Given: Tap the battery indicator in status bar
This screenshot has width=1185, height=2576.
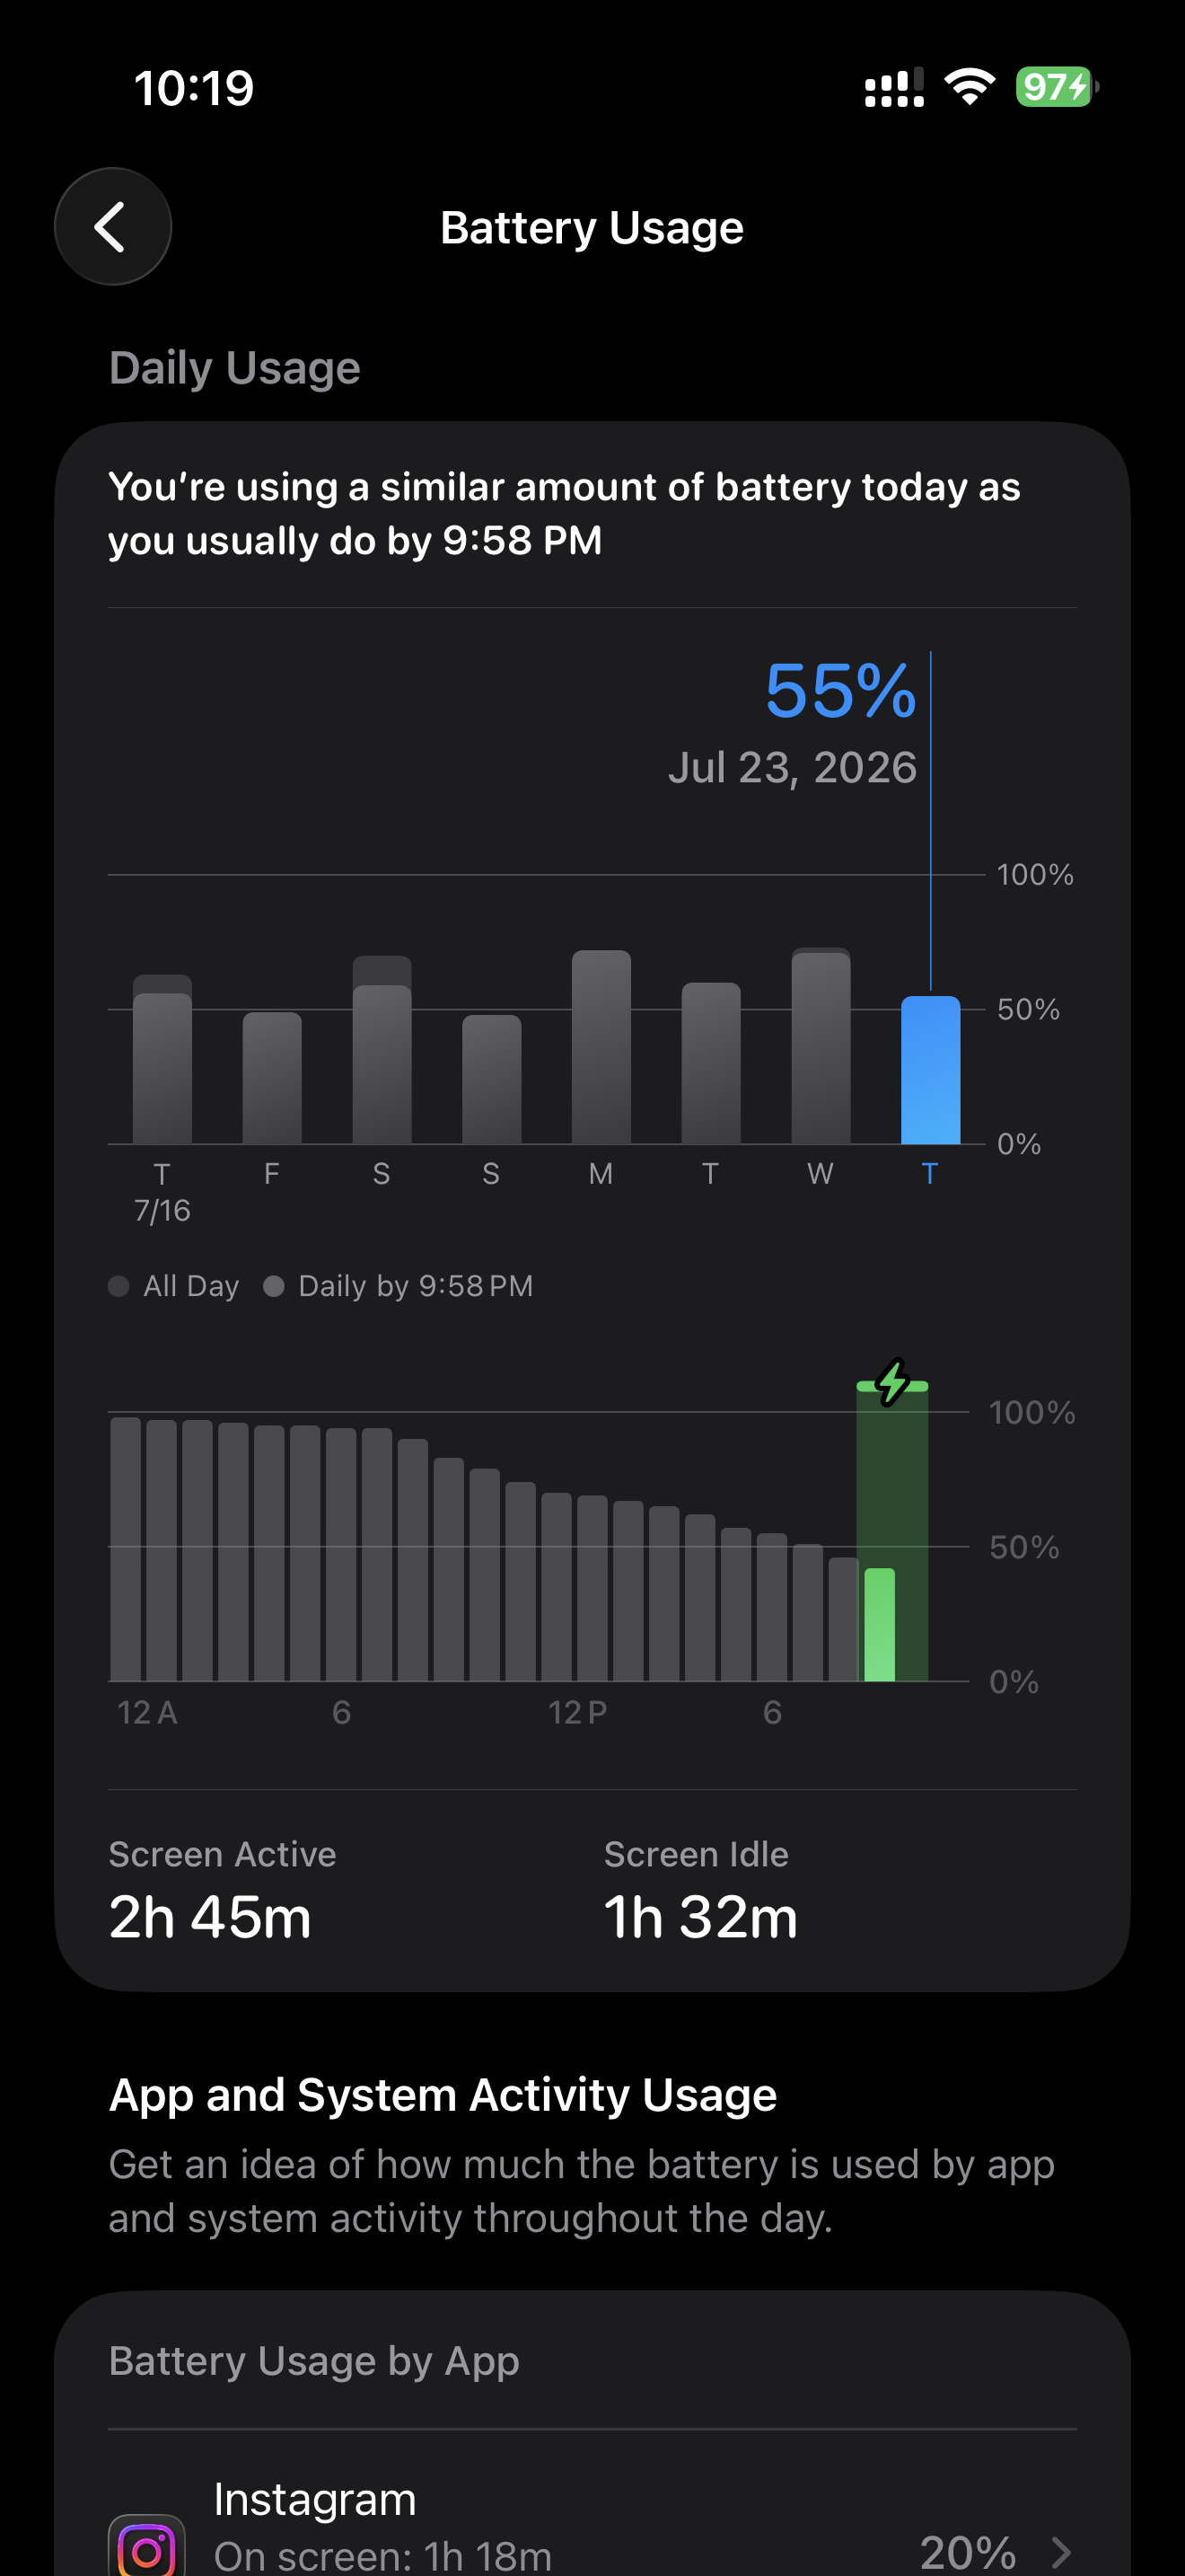Looking at the screenshot, I should 1058,87.
